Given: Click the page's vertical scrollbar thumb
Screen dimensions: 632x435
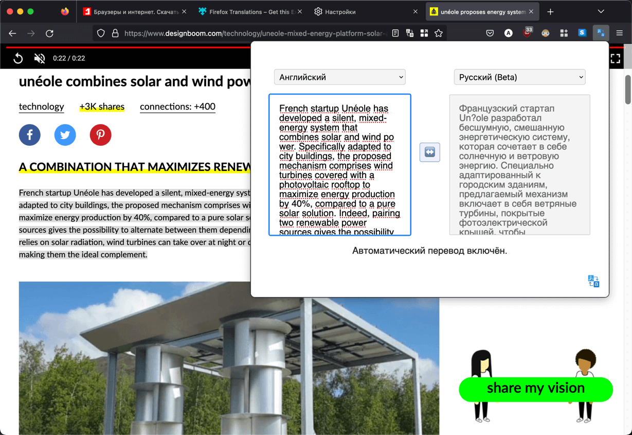Looking at the screenshot, I should (x=627, y=89).
